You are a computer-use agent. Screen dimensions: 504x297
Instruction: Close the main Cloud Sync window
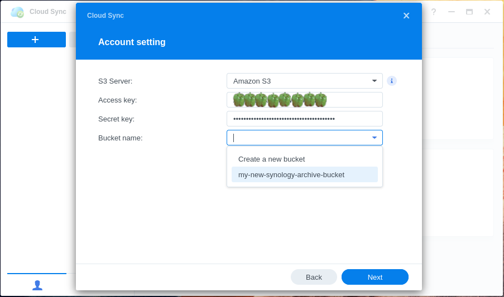tap(487, 12)
